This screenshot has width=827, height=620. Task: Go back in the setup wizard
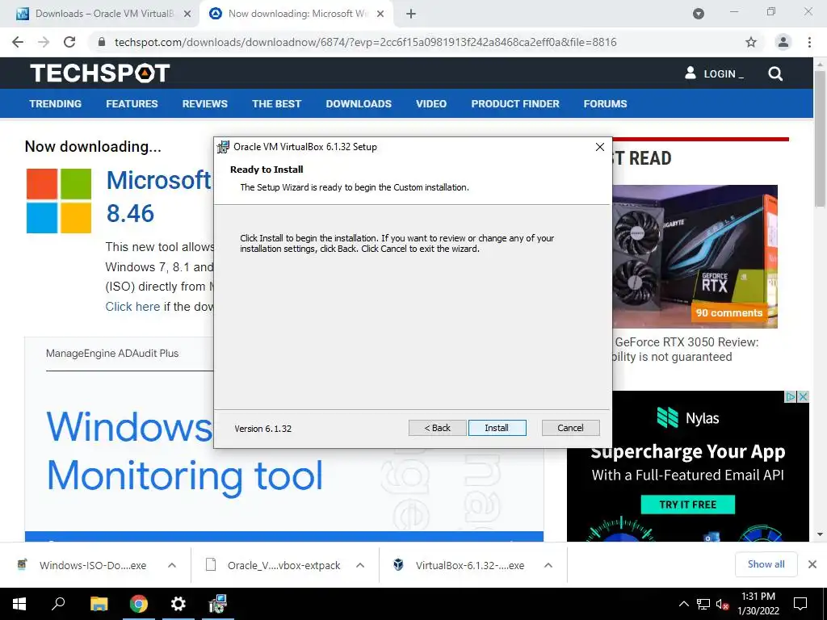437,428
